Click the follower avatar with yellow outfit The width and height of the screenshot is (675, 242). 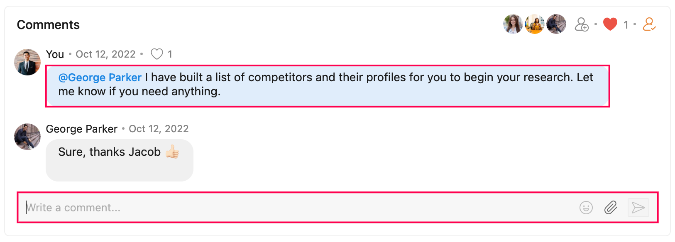[x=535, y=24]
